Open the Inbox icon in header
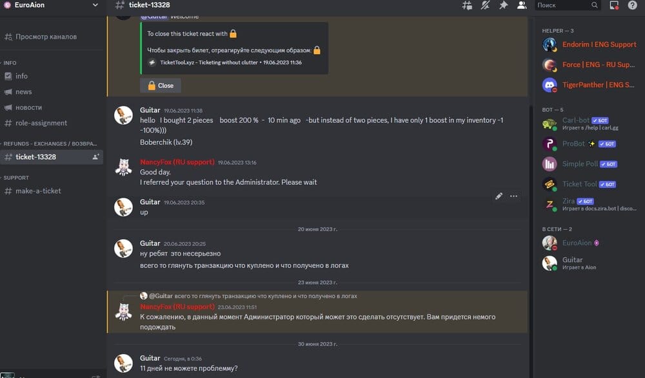 pyautogui.click(x=615, y=5)
